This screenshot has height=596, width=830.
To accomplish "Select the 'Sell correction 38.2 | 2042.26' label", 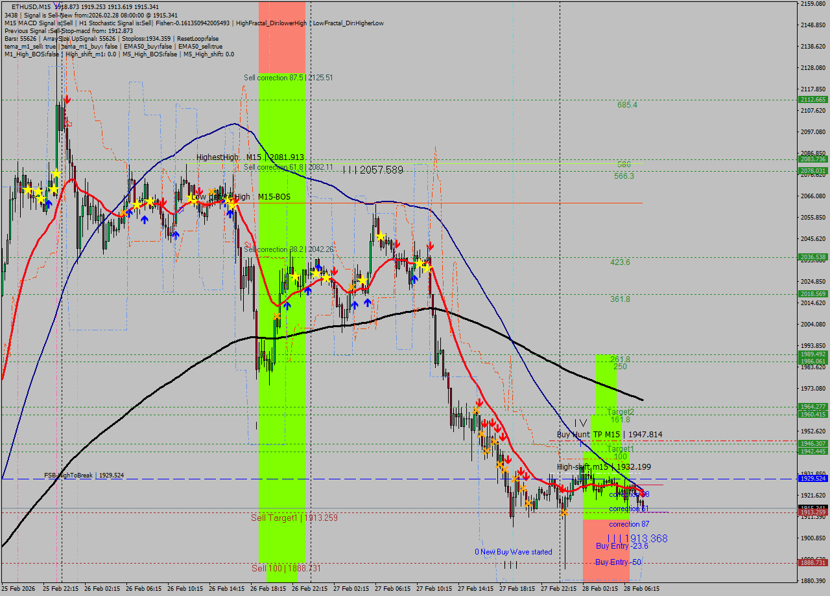I will coord(289,249).
